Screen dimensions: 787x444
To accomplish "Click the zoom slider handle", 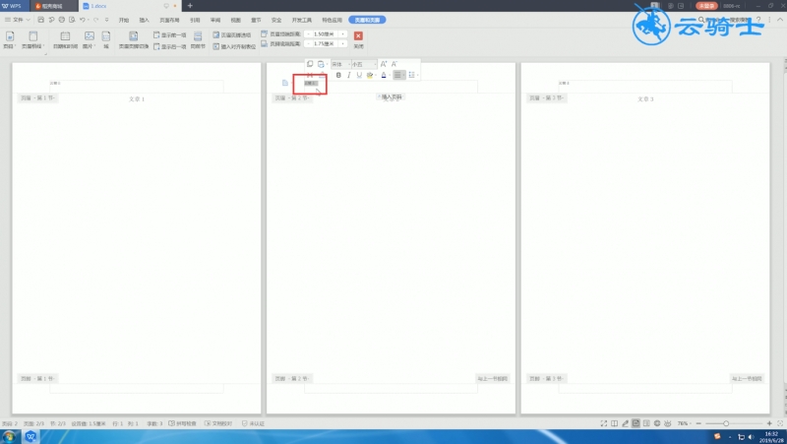I will pyautogui.click(x=726, y=423).
